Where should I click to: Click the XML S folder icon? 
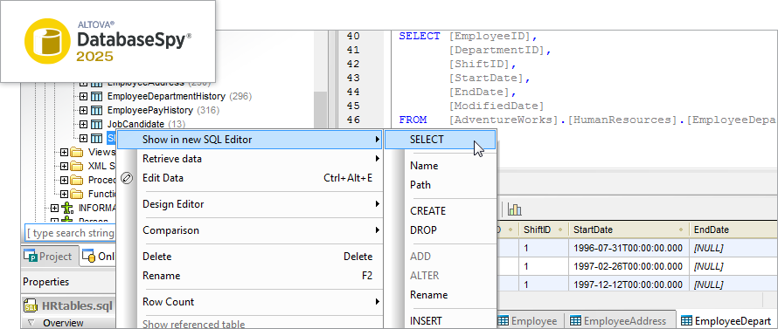coord(77,166)
